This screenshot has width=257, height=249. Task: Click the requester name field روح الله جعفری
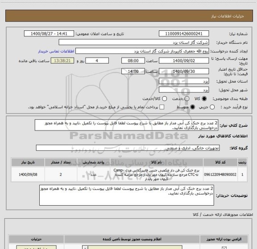pyautogui.click(x=142, y=51)
